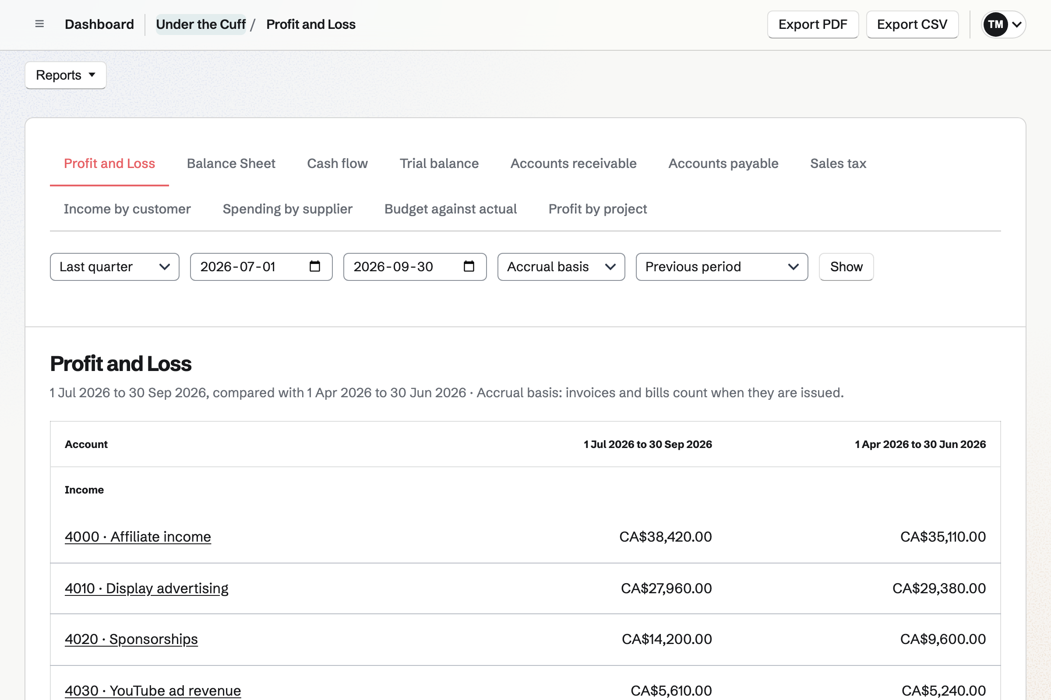Viewport: 1051px width, 700px height.
Task: Click the TM user avatar
Action: coord(995,24)
